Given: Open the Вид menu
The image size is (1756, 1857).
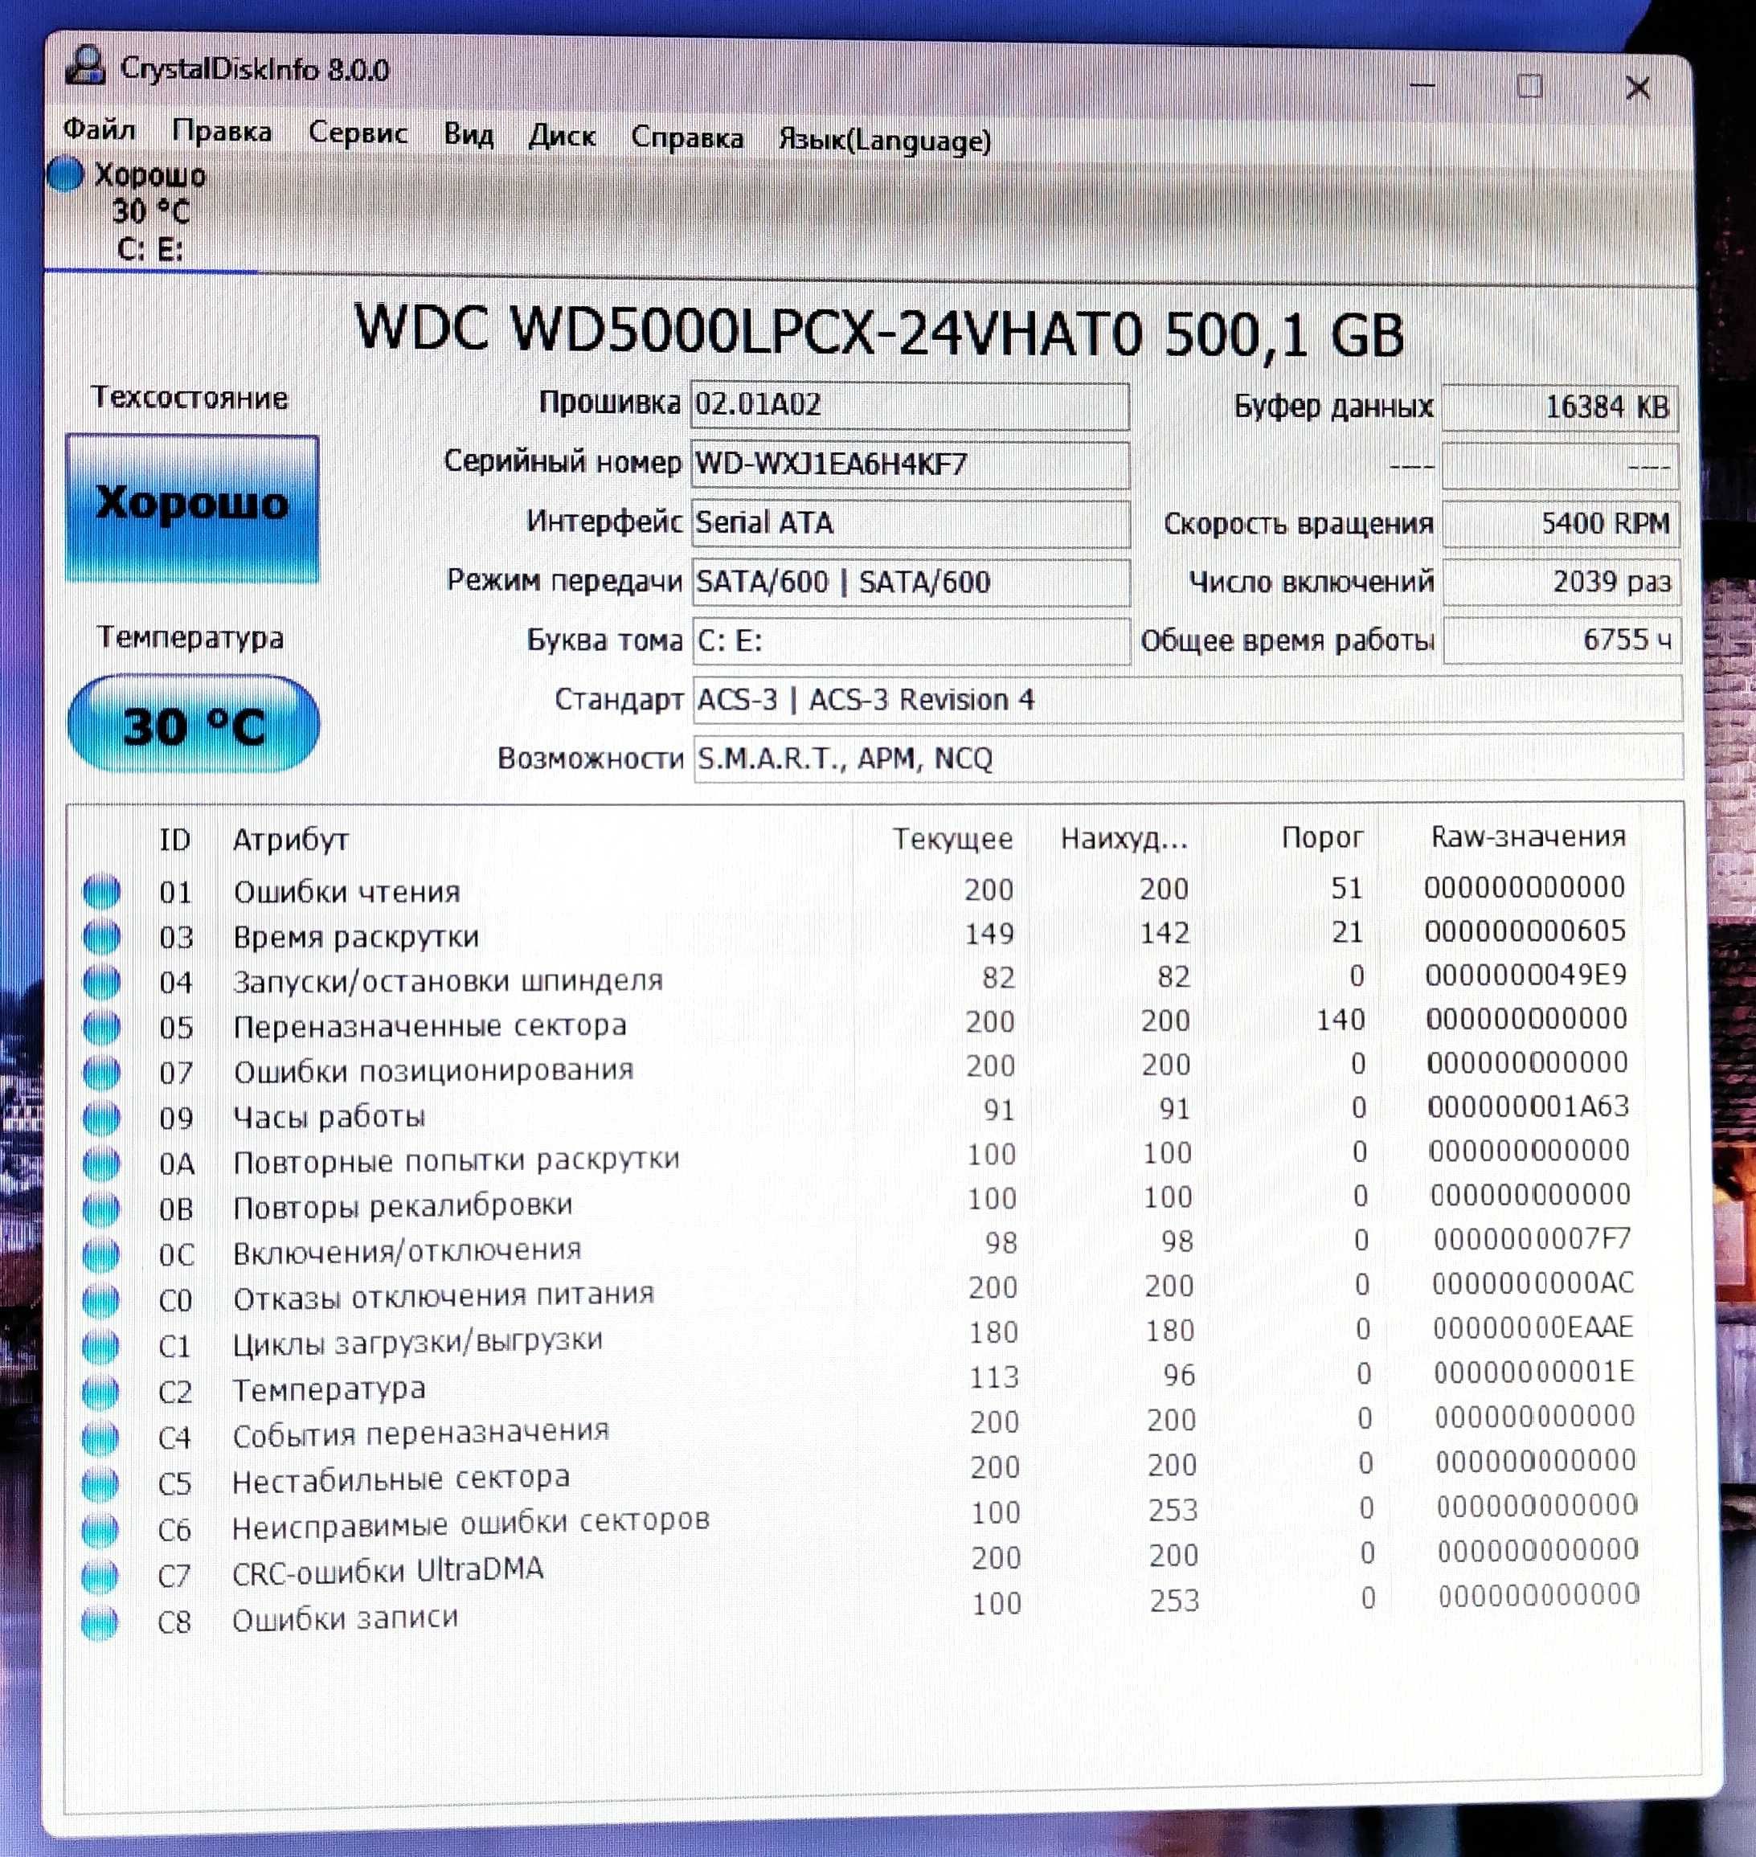Looking at the screenshot, I should tap(468, 136).
